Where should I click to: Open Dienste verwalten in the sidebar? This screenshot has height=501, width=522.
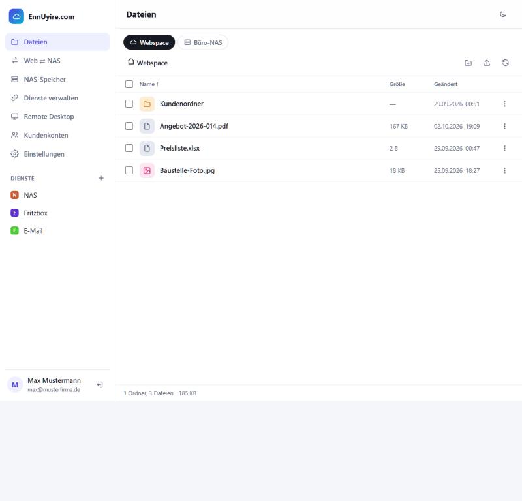pos(57,98)
